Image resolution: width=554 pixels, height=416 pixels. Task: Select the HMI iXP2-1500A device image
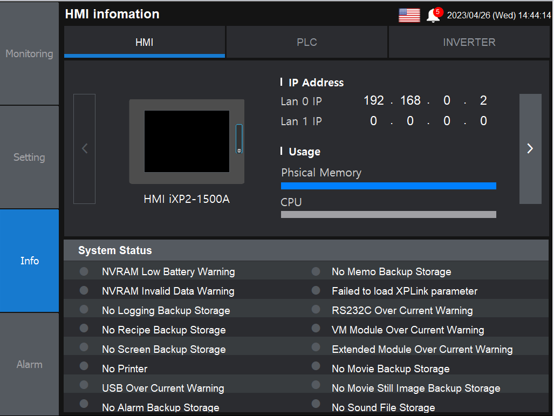click(x=187, y=141)
